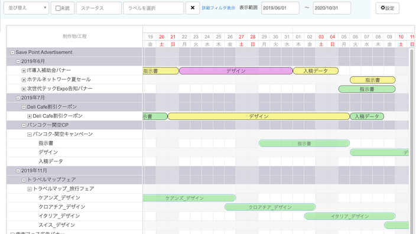
Task: Select the デザイン row in the task tree
Action: 74,152
